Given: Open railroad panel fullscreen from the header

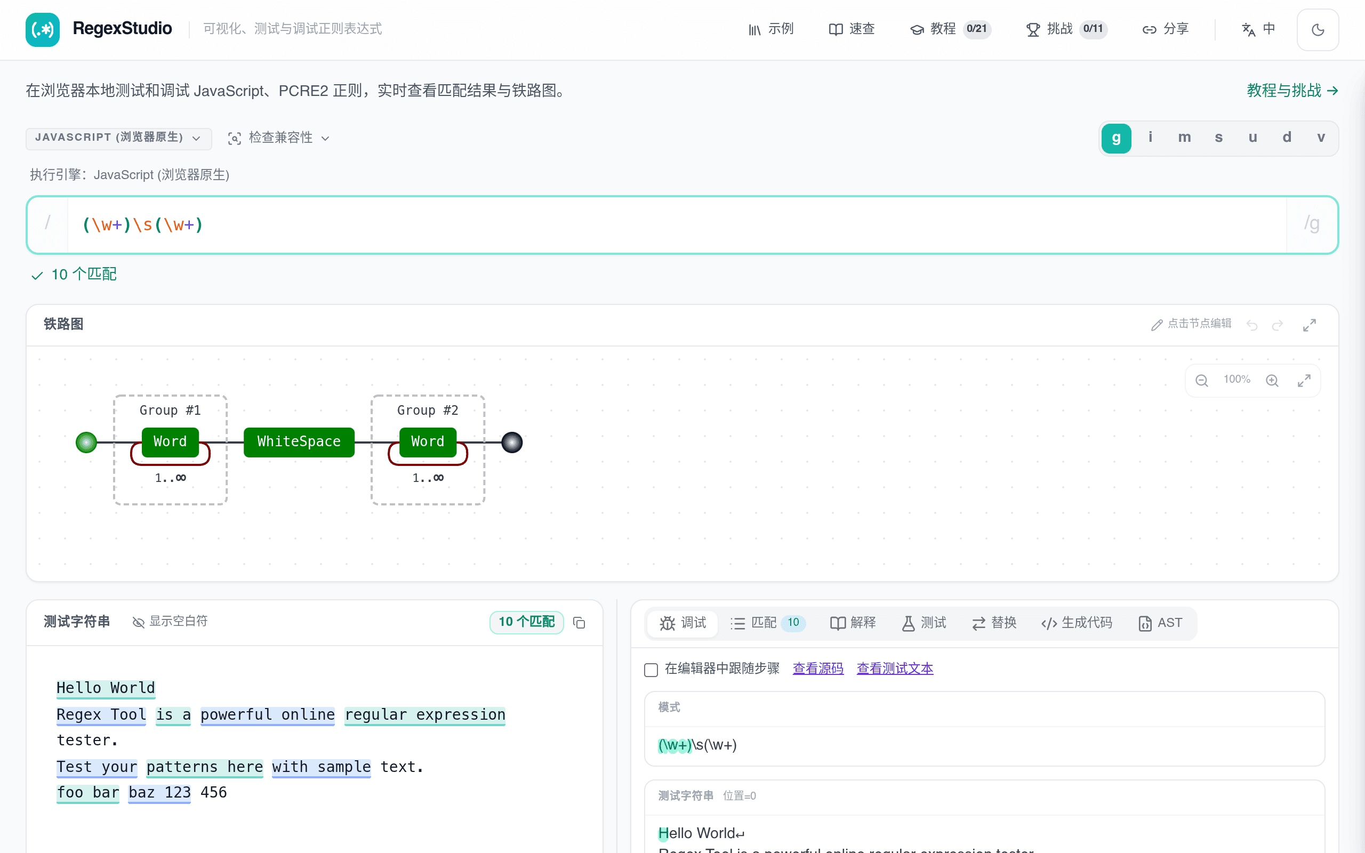Looking at the screenshot, I should point(1309,325).
